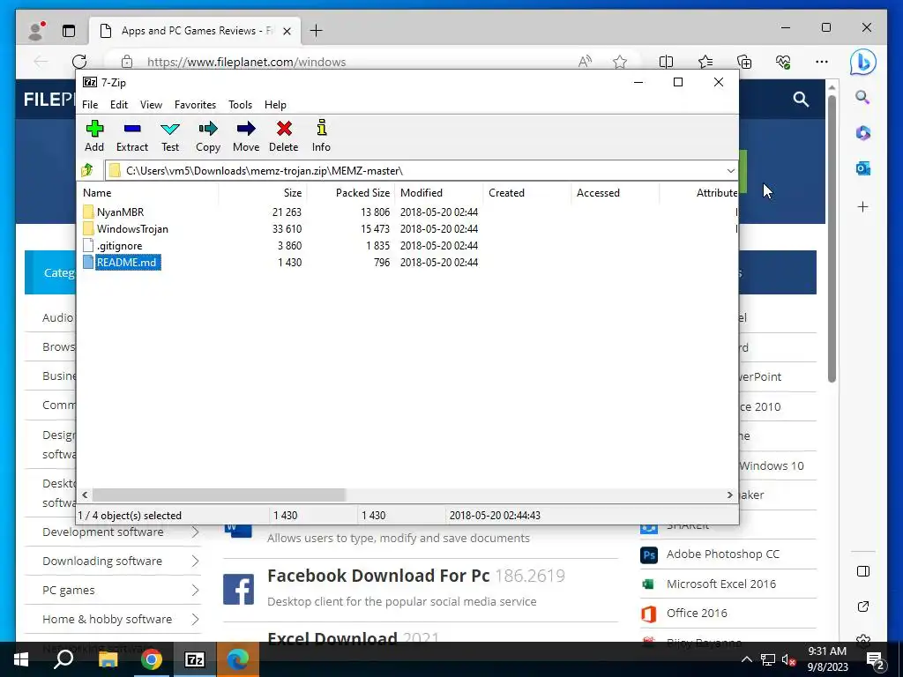Close the Apps and PC Games Reviews tab
Viewport: 903px width, 677px height.
point(287,31)
